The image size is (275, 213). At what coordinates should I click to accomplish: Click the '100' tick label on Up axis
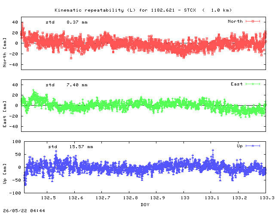(17, 141)
